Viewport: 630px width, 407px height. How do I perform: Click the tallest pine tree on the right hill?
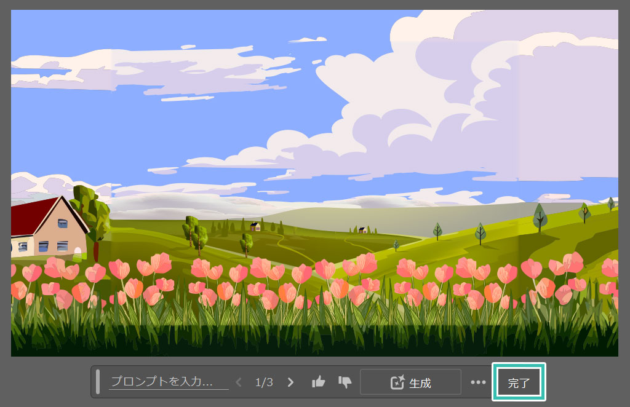click(x=540, y=216)
